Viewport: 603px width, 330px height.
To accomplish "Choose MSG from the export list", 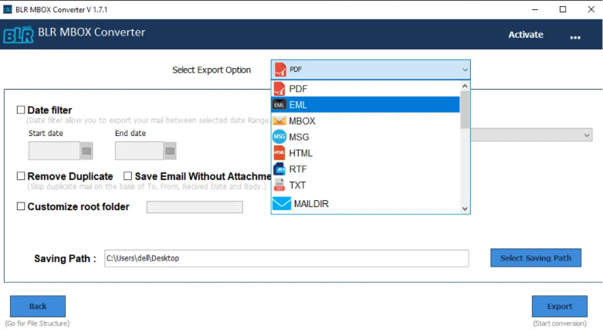I will point(365,137).
